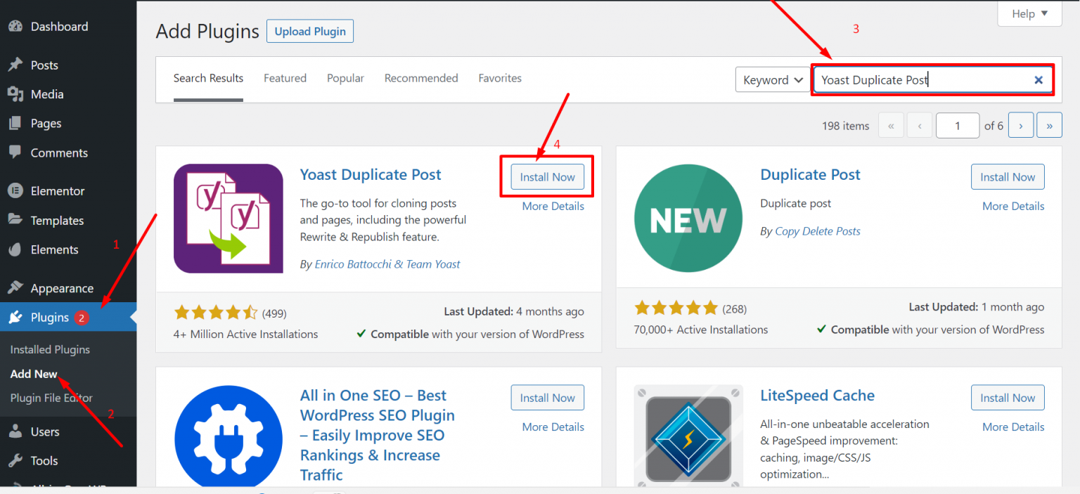
Task: Open the Tools wrench icon
Action: 15,460
